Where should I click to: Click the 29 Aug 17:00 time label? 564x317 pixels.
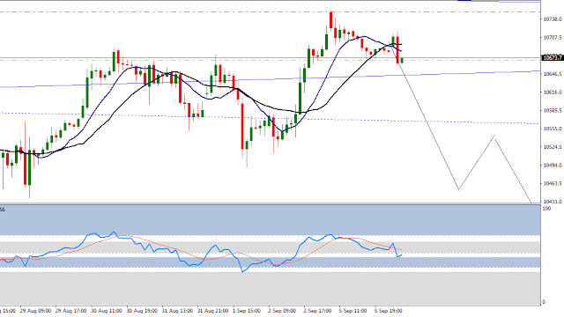click(70, 311)
